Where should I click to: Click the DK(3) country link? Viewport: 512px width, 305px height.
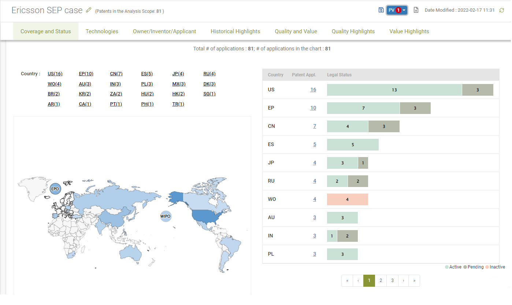point(209,84)
